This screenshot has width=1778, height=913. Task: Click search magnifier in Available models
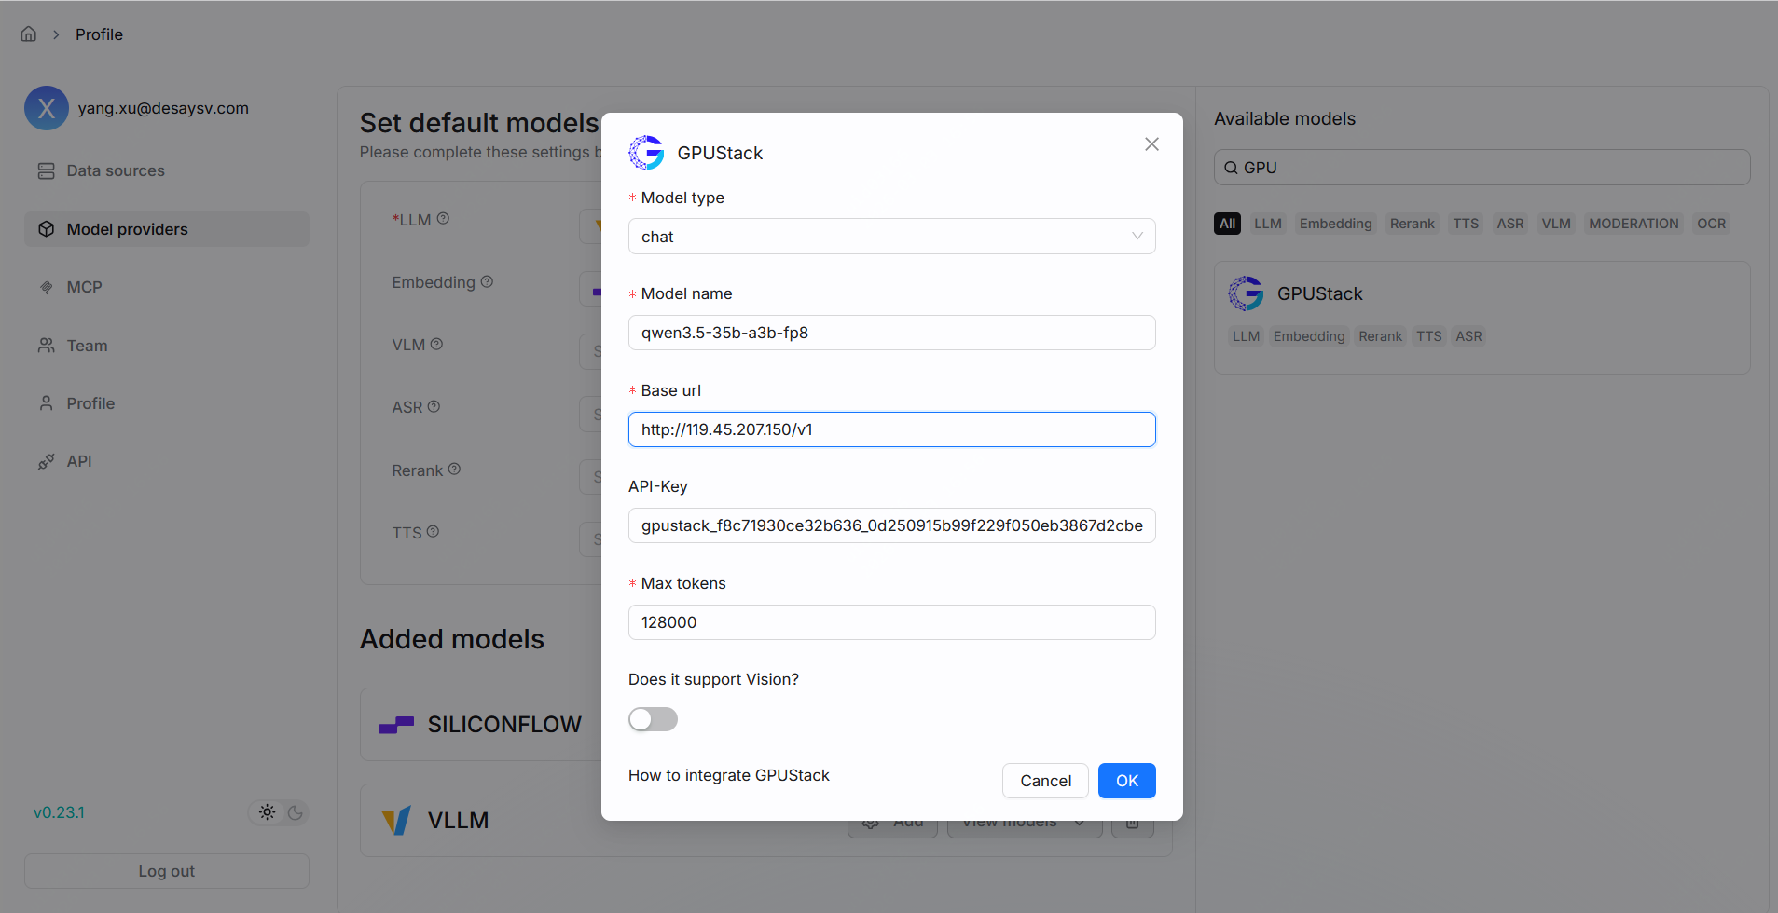(1231, 168)
